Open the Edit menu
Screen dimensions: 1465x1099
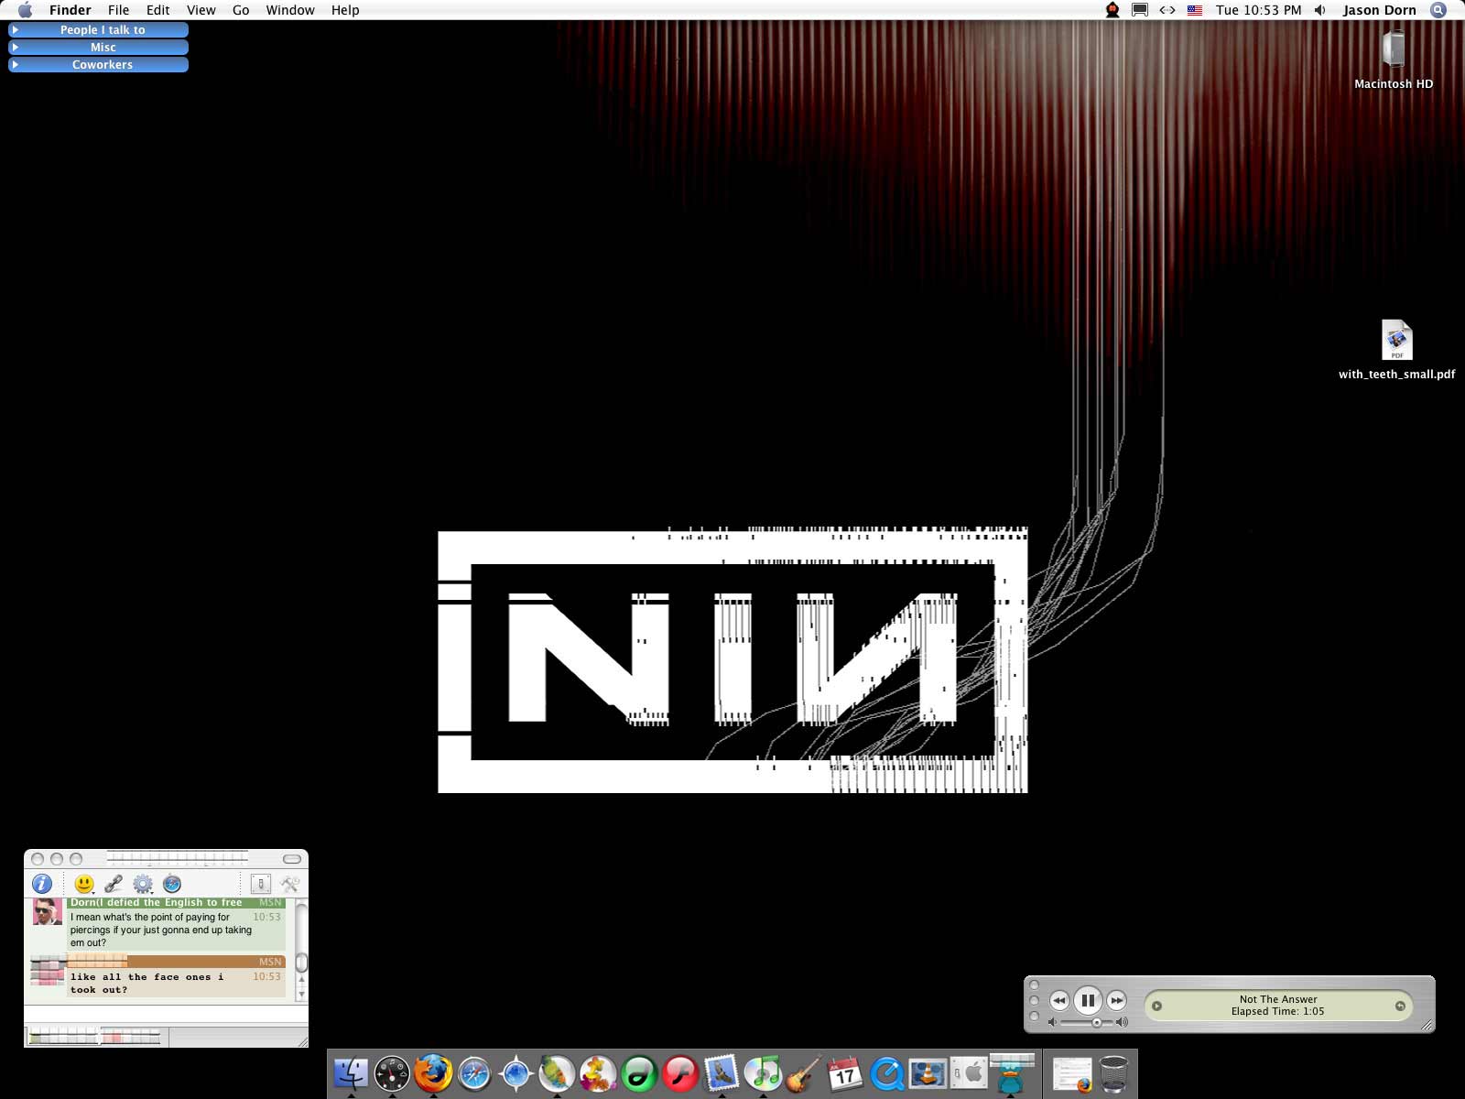click(158, 10)
